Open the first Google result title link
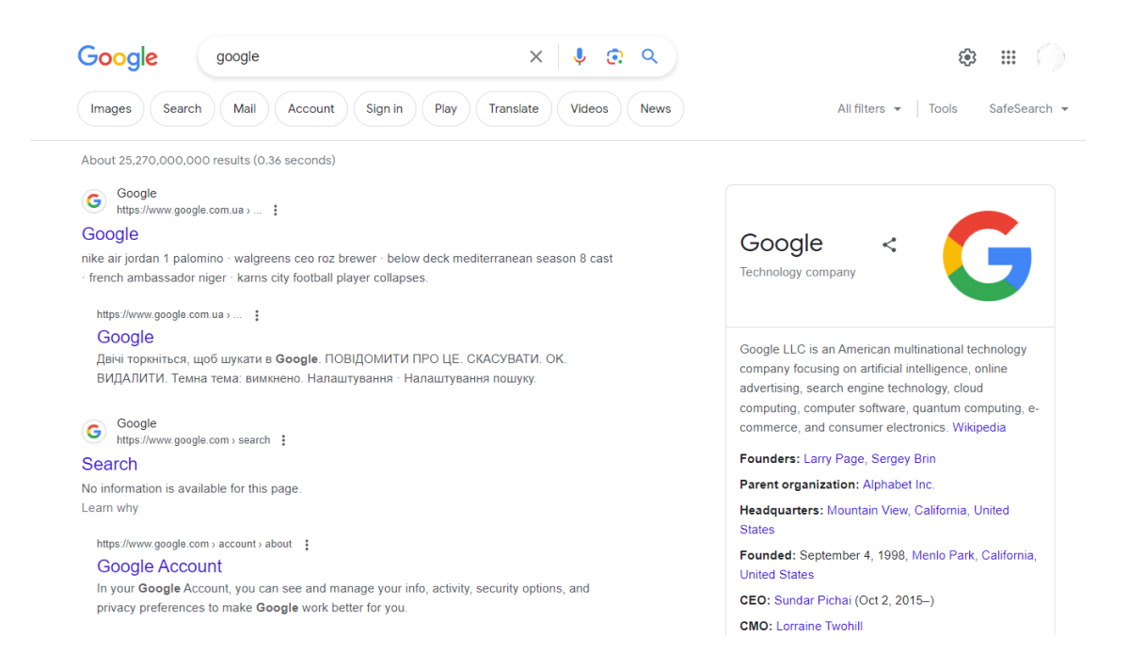Viewport: 1129px width, 652px height. tap(110, 234)
